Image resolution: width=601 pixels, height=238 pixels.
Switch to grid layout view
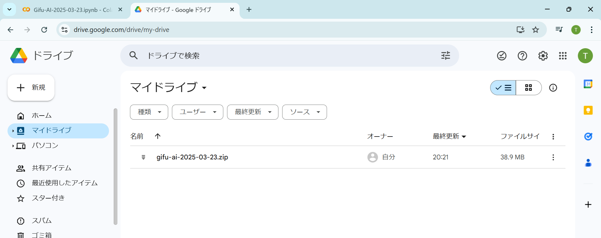coord(529,88)
